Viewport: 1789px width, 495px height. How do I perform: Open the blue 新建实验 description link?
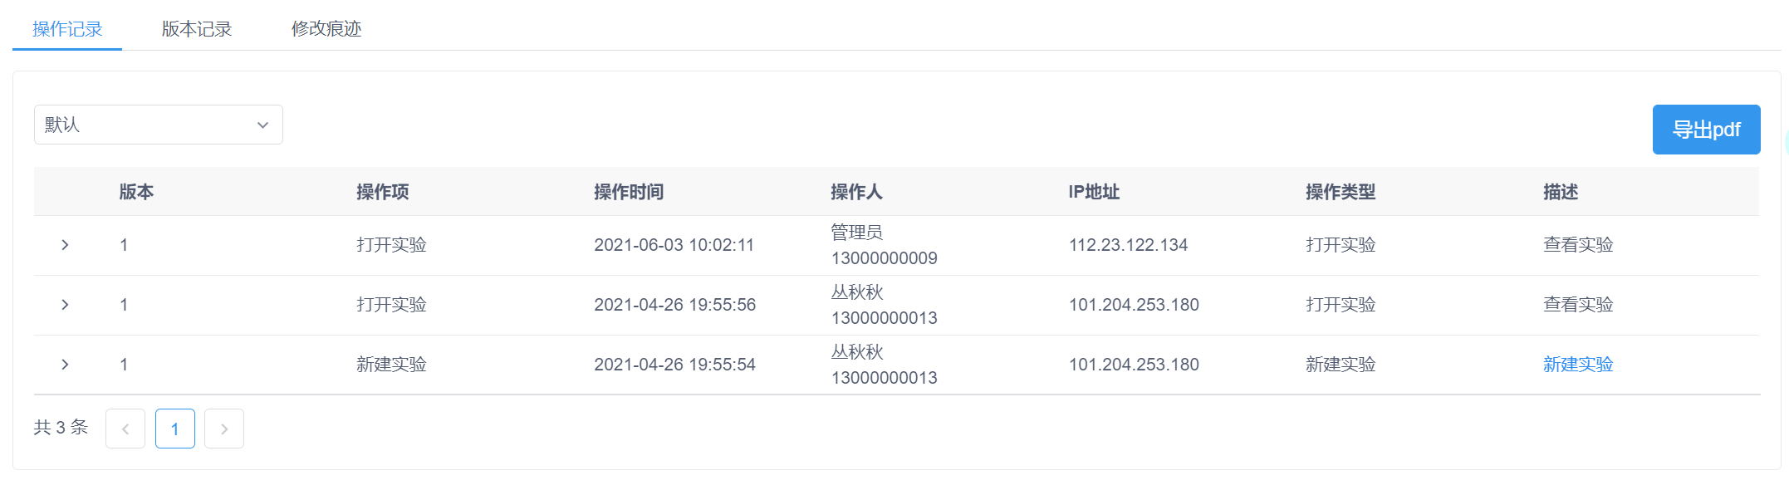pos(1577,365)
